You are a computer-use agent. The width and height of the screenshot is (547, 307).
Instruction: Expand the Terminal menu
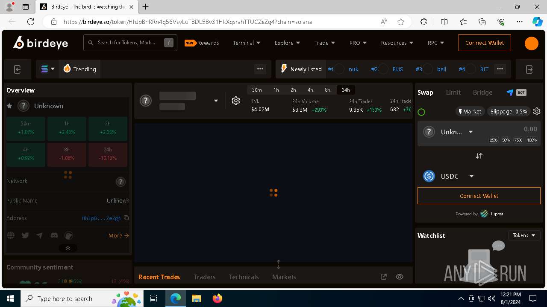coord(247,43)
